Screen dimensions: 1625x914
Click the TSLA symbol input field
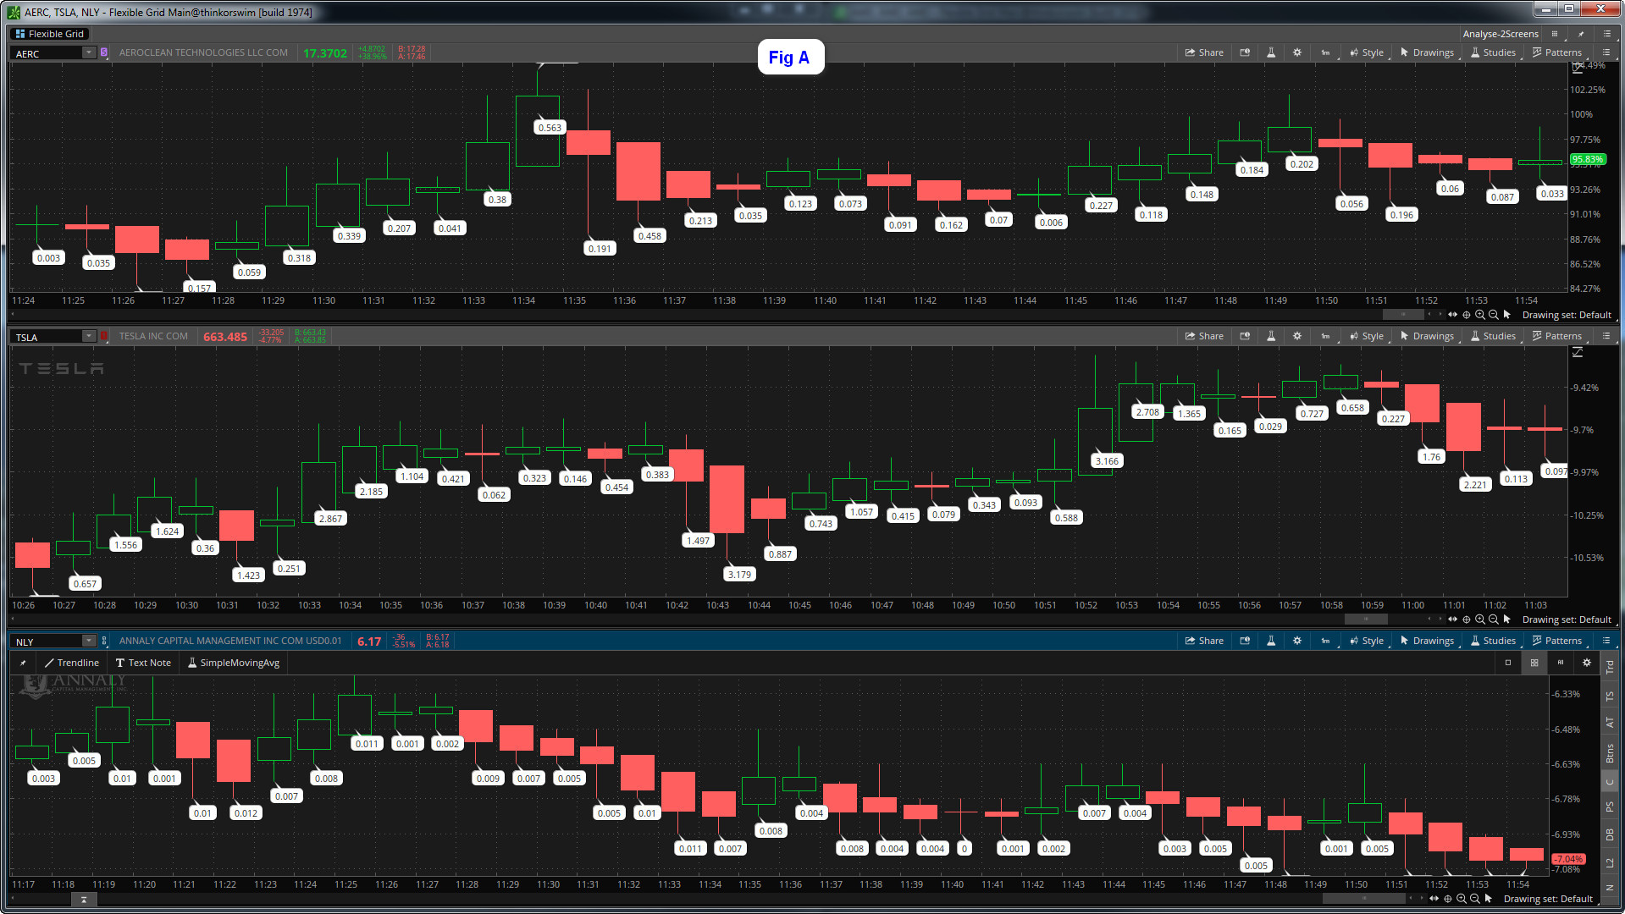coord(47,336)
